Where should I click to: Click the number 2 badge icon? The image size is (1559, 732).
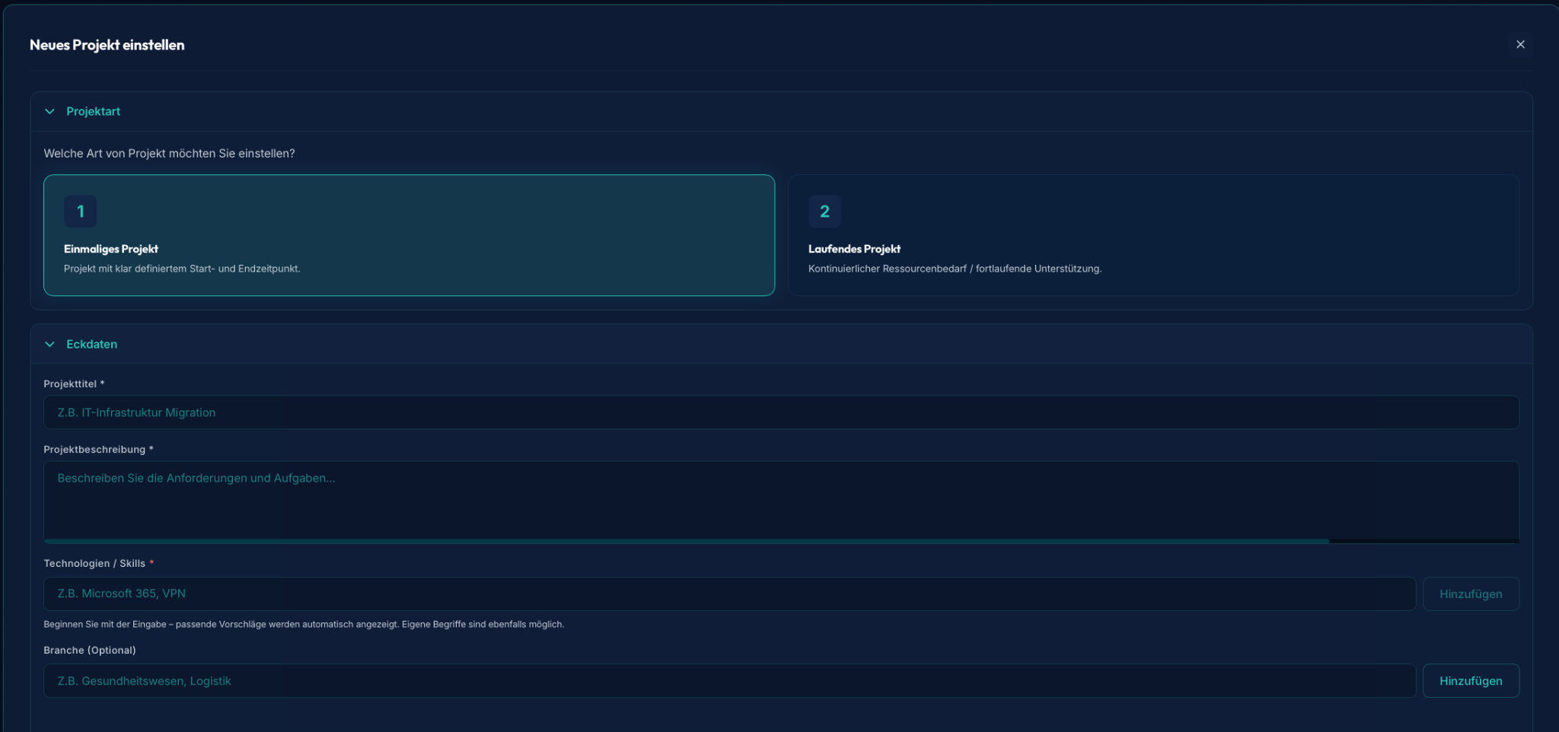click(x=824, y=212)
